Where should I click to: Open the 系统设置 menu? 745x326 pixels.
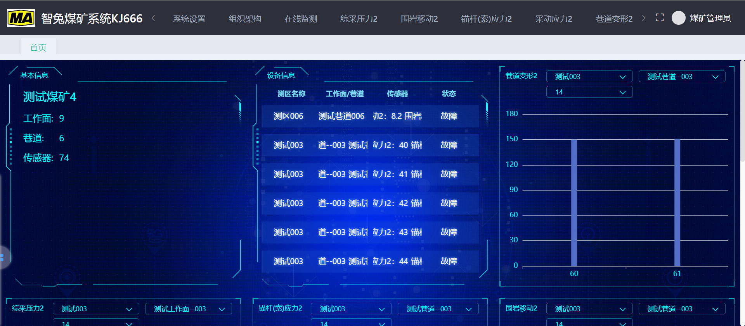(x=189, y=19)
